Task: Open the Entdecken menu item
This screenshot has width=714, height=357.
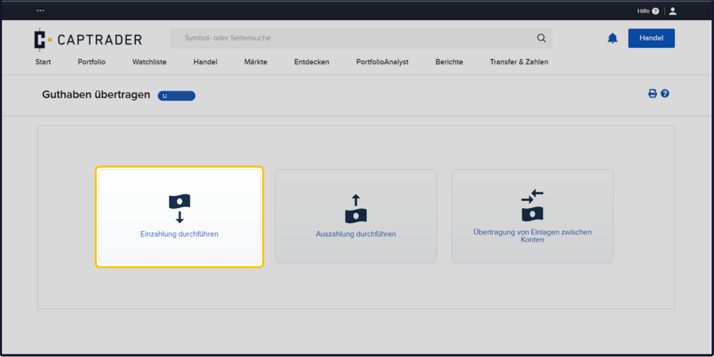Action: (312, 62)
